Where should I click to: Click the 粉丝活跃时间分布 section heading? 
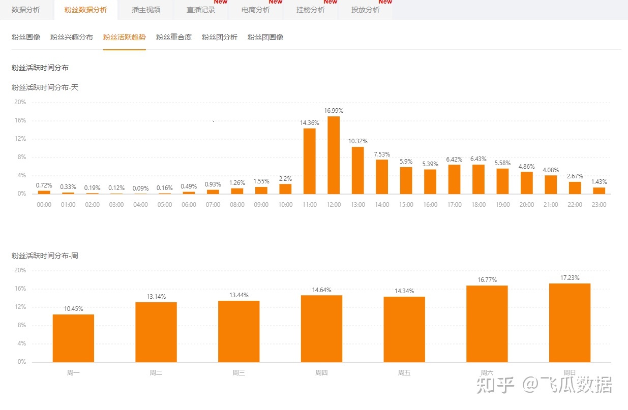40,68
